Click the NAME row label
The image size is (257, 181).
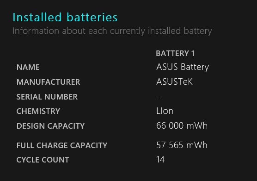(x=28, y=67)
